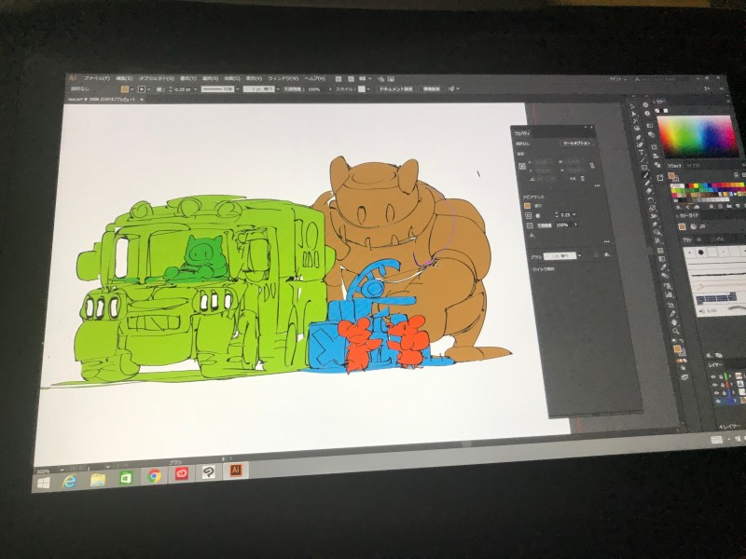The height and width of the screenshot is (559, 746).
Task: Open Google Chrome from the taskbar
Action: coord(154,476)
